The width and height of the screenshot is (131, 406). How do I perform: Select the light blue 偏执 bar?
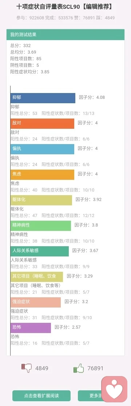(42, 149)
